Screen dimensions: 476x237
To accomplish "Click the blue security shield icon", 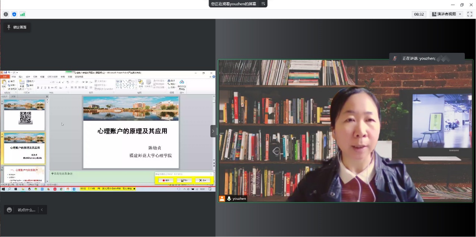I will click(x=14, y=14).
